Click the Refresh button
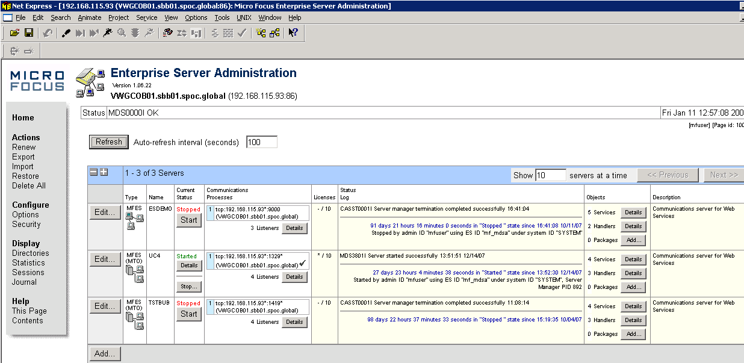The width and height of the screenshot is (744, 363). click(109, 142)
